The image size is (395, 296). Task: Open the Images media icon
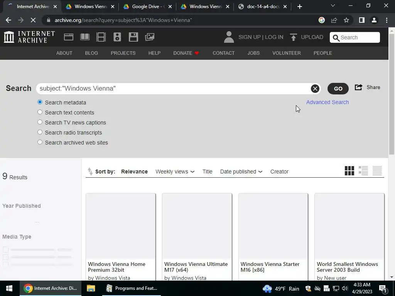pyautogui.click(x=150, y=37)
